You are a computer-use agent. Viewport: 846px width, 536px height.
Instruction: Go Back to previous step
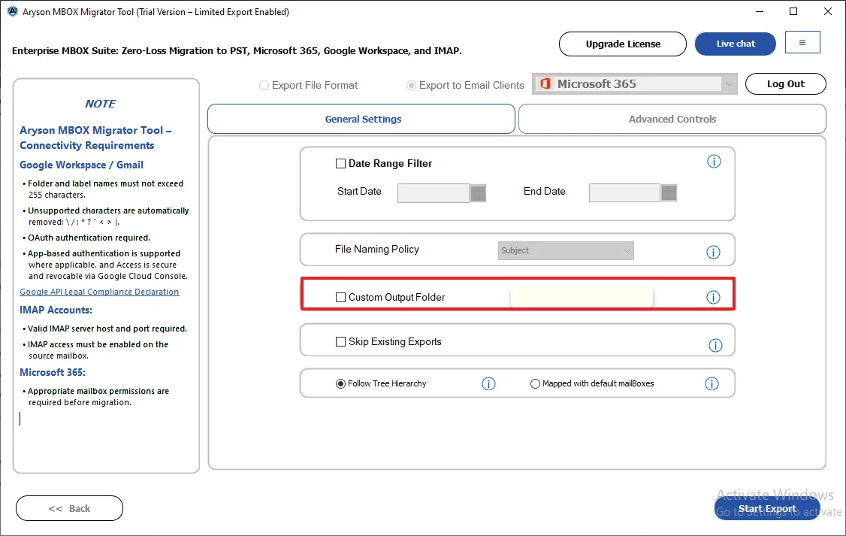[70, 508]
